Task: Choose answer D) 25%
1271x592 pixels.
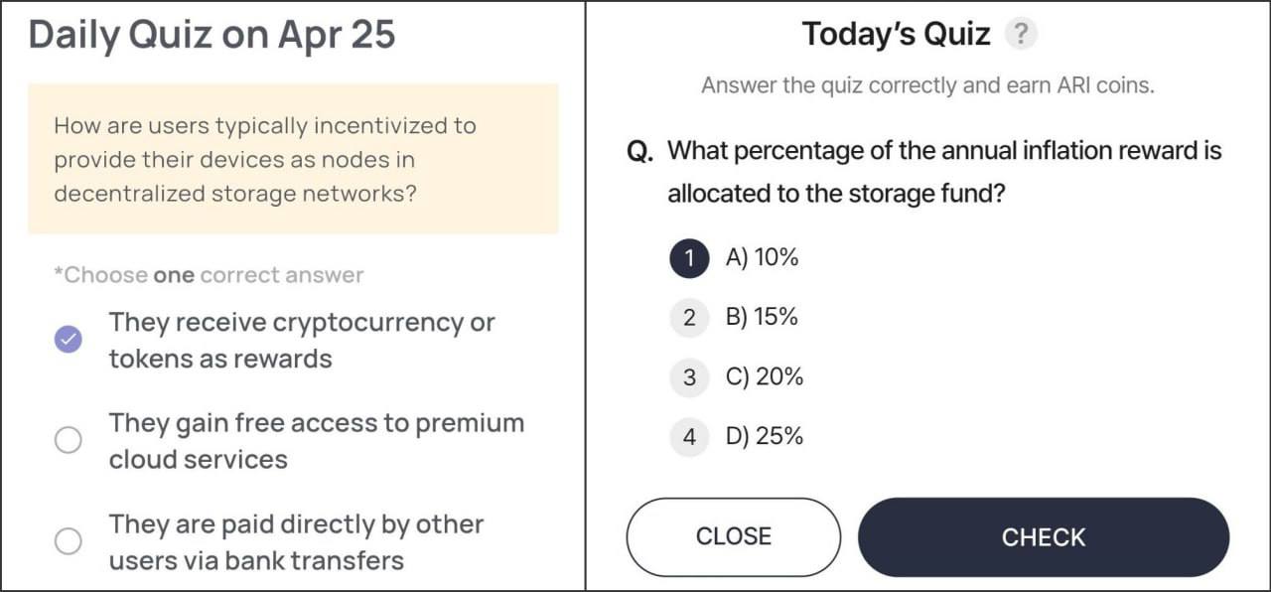Action: (765, 436)
